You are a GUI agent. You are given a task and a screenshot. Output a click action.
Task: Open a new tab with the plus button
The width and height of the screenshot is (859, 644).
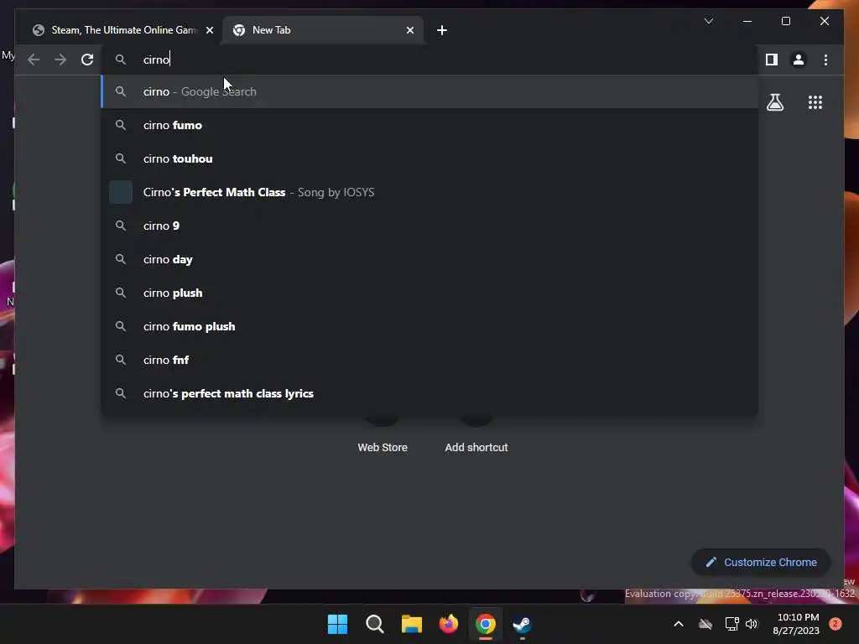[442, 30]
